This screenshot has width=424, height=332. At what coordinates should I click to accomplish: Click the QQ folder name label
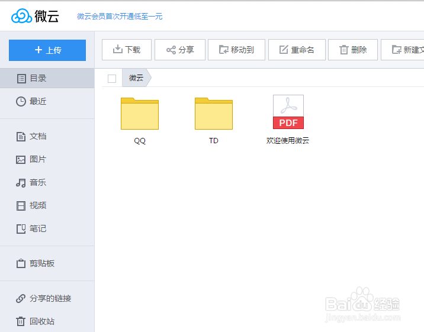[x=140, y=141]
